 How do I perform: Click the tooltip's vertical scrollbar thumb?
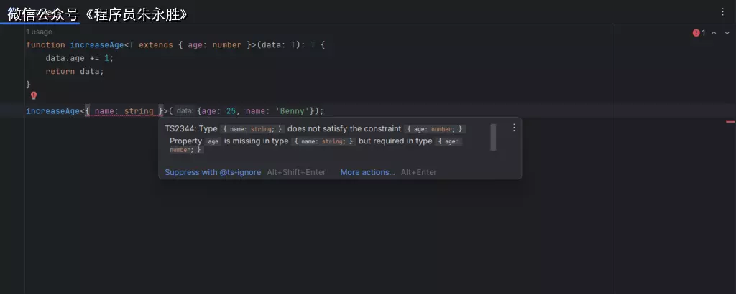[x=493, y=136]
